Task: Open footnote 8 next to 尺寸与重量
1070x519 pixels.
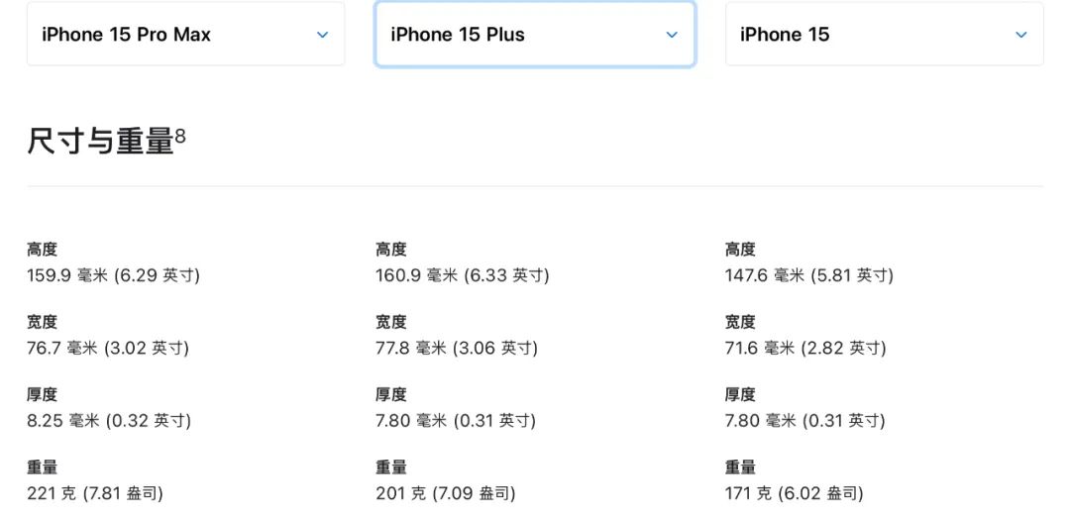Action: (x=180, y=136)
